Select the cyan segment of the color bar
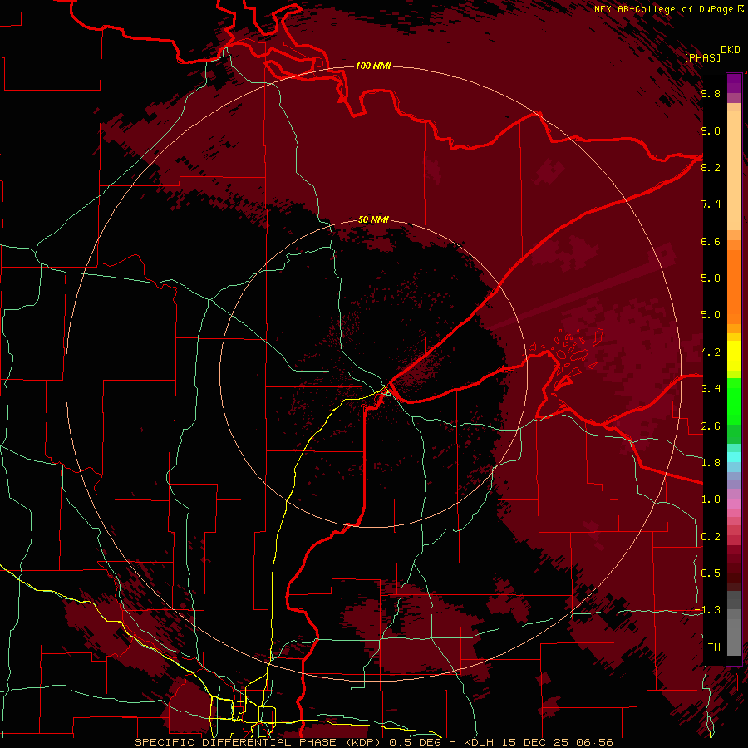 [x=734, y=456]
